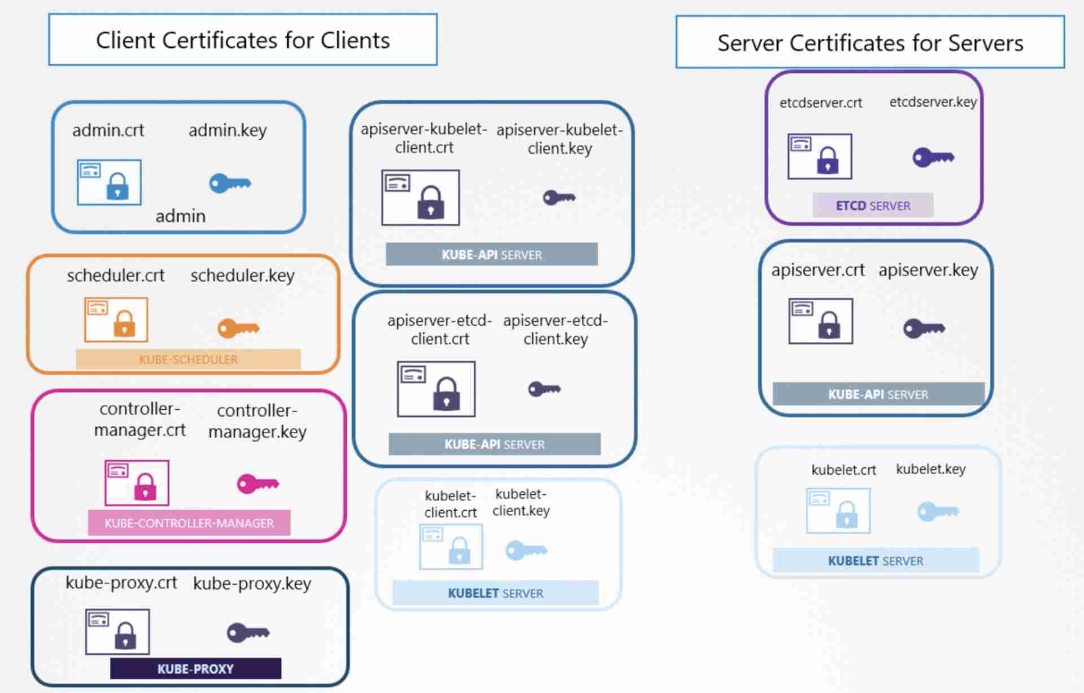Select the kubelet.crt certificate icon
This screenshot has height=693, width=1084.
[838, 511]
